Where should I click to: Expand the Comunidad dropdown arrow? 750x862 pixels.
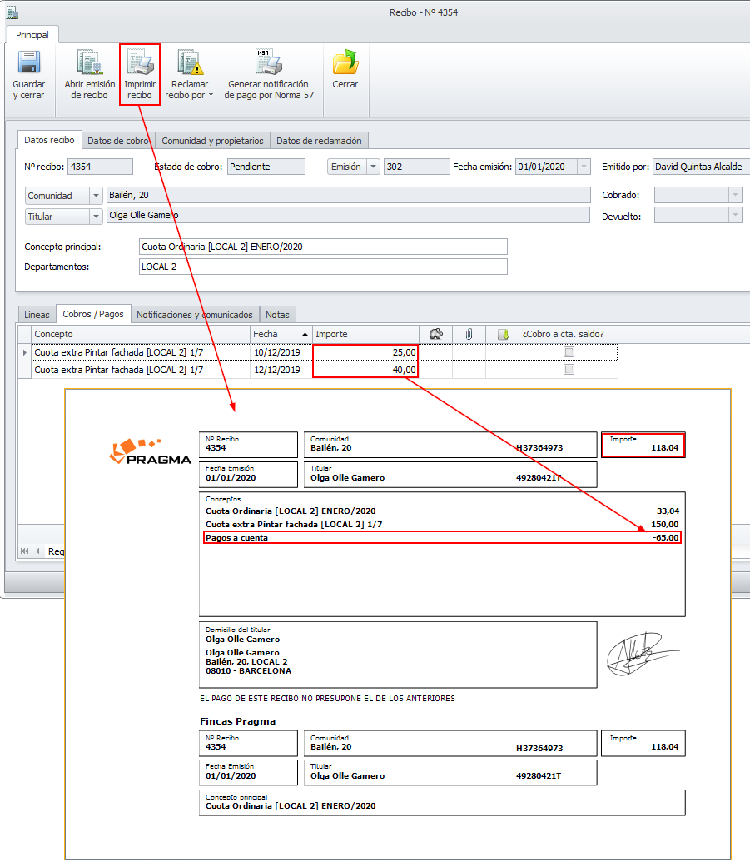tap(96, 196)
